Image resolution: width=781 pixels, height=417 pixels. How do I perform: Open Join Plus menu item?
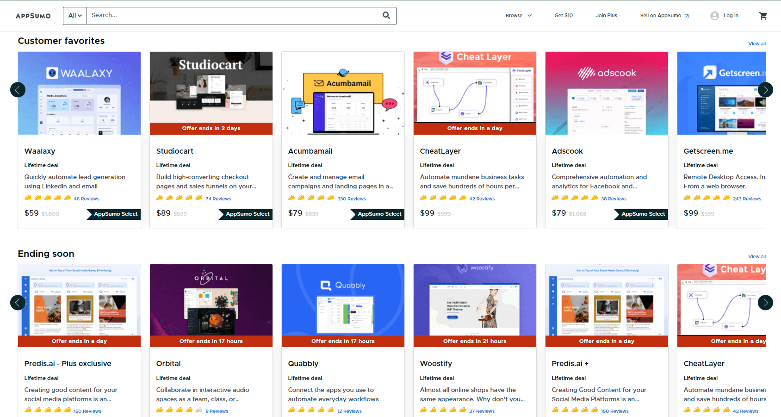coord(607,16)
